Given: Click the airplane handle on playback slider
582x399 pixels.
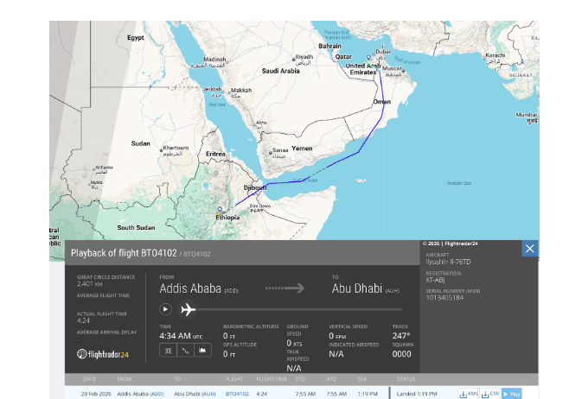Looking at the screenshot, I should point(188,309).
